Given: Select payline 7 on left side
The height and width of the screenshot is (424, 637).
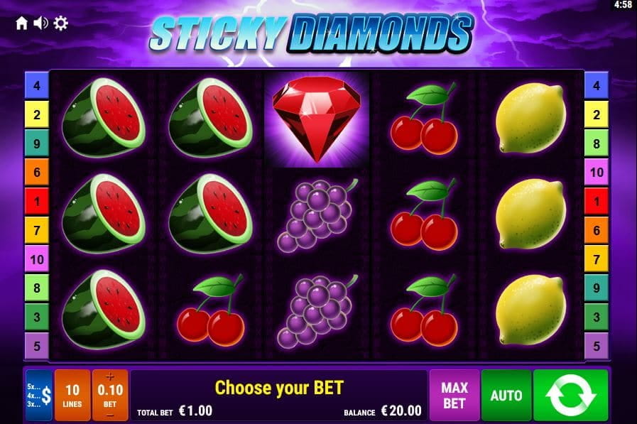Looking at the screenshot, I should (37, 230).
